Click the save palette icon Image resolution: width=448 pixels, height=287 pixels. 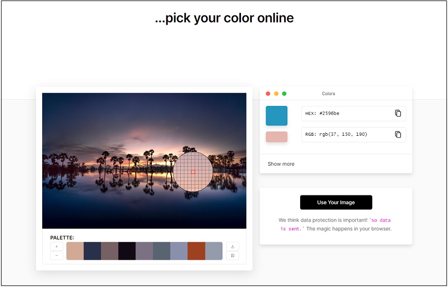coord(233,256)
